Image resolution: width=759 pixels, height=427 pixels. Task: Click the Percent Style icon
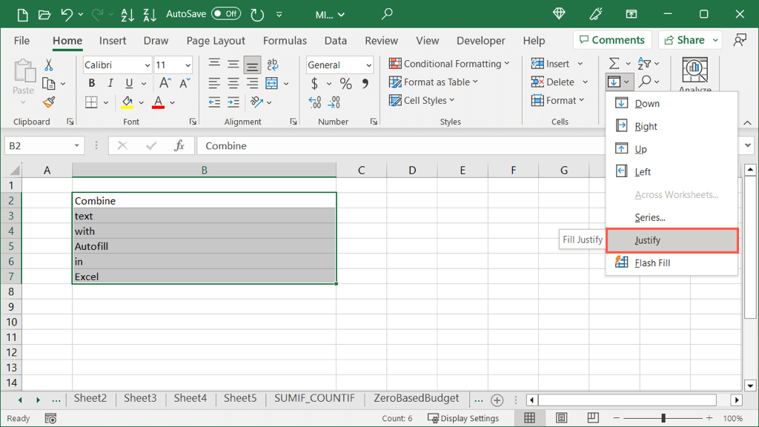pyautogui.click(x=346, y=84)
